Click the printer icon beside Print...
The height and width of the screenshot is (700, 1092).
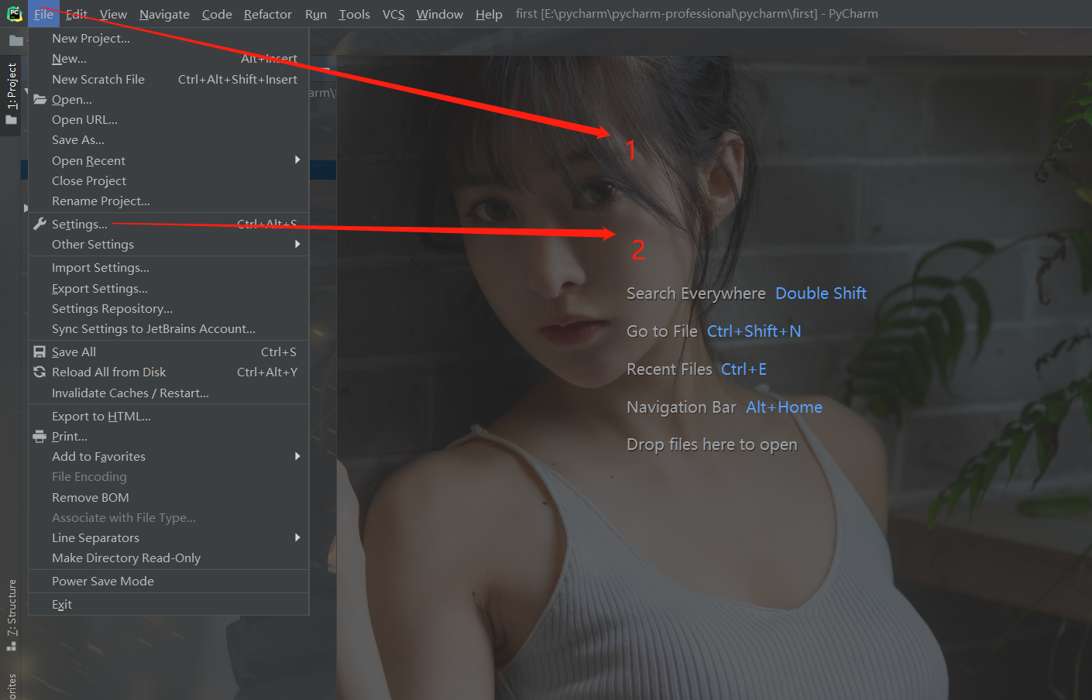[x=39, y=436]
